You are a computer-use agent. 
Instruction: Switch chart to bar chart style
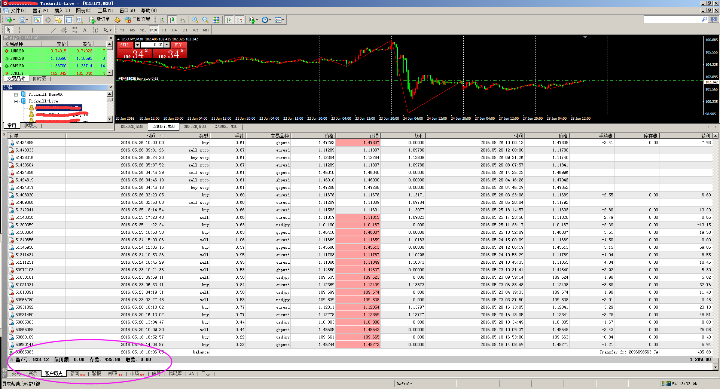click(162, 20)
